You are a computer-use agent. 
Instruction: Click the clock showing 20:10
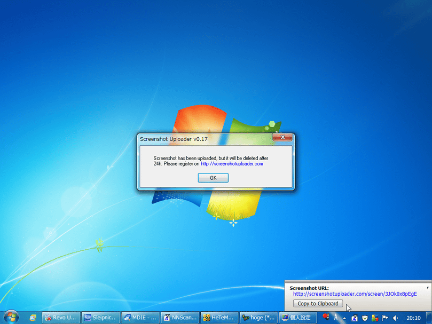pos(413,318)
